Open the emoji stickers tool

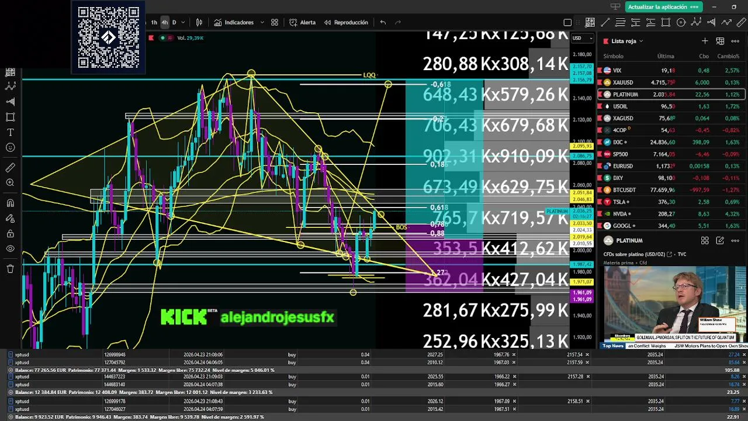[x=10, y=147]
